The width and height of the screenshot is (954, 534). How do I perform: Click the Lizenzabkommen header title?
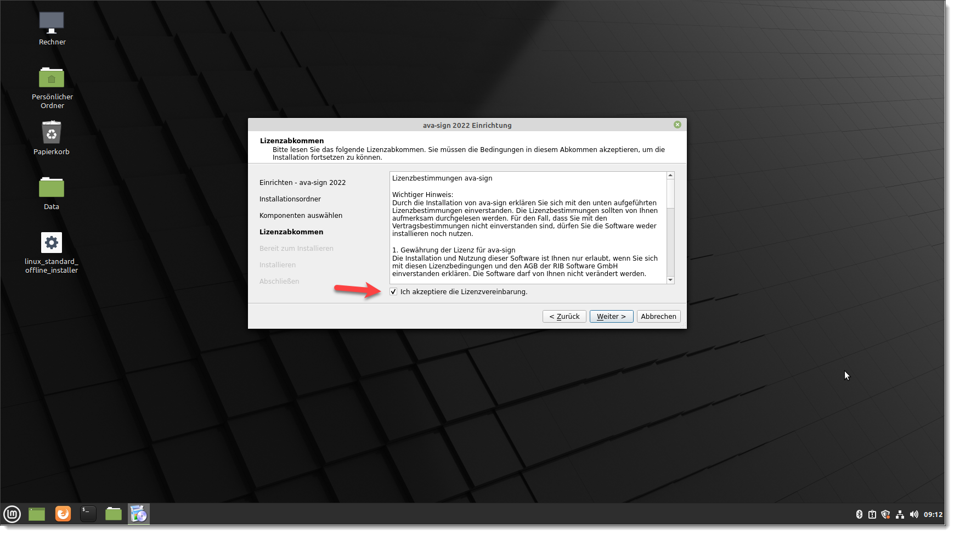(292, 141)
